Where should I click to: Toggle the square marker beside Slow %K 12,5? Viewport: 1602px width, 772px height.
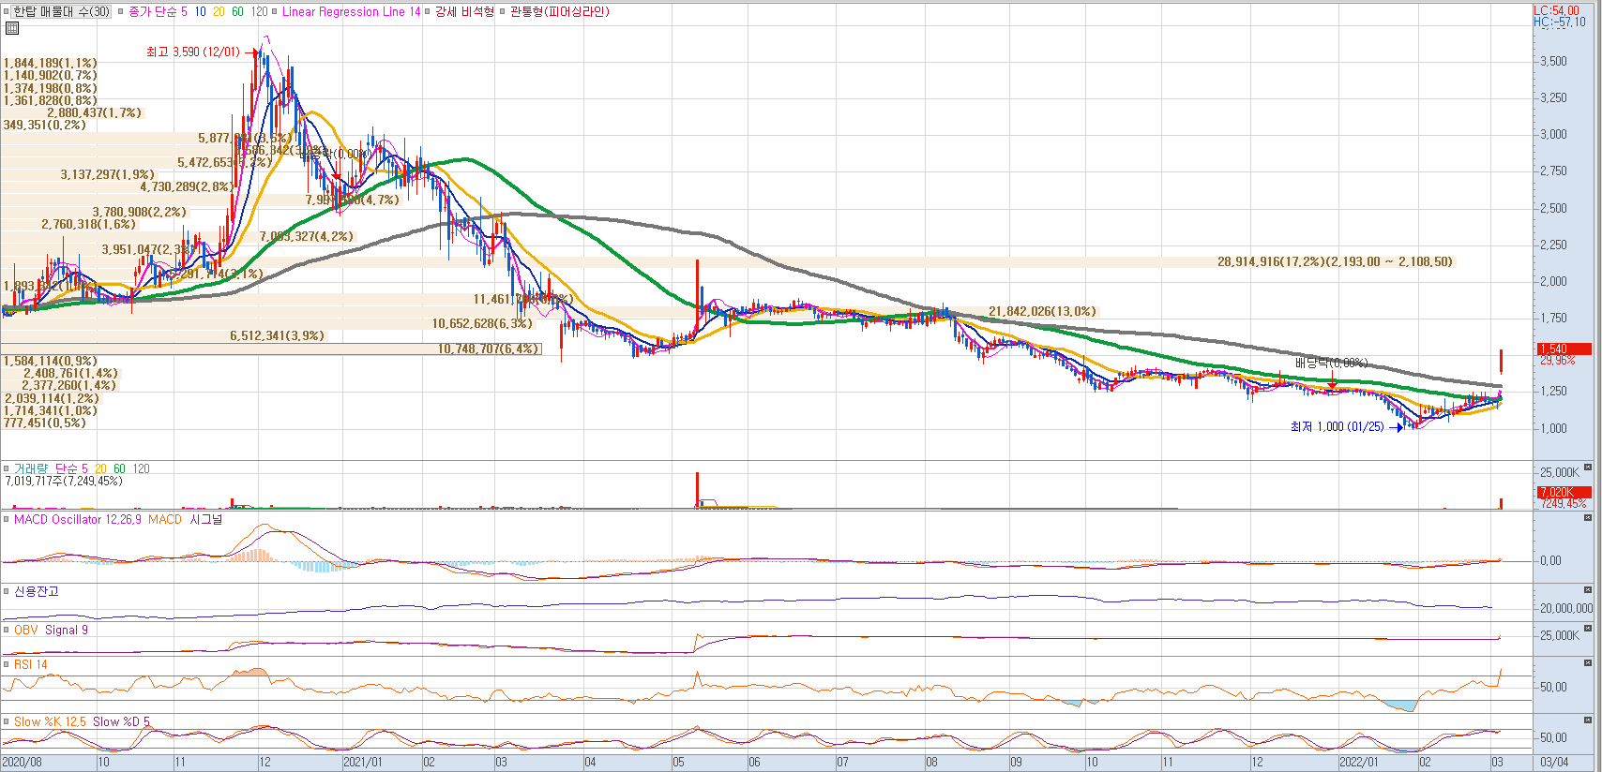[7, 721]
